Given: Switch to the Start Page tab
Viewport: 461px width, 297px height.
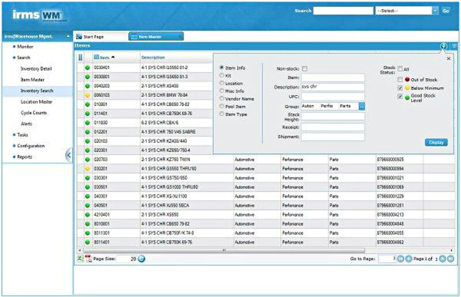Looking at the screenshot, I should pyautogui.click(x=98, y=37).
